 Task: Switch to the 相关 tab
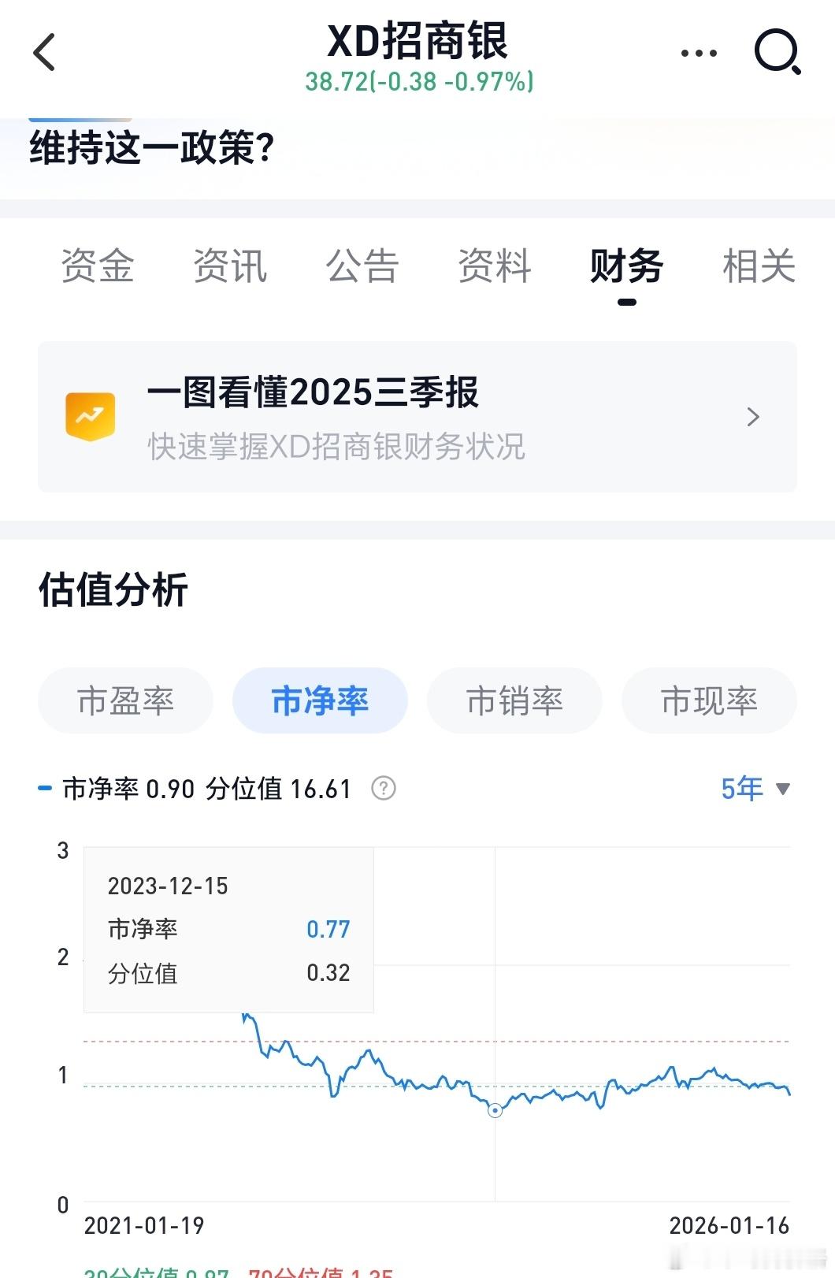759,266
